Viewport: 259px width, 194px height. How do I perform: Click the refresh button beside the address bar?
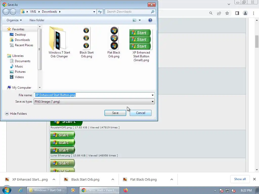point(100,12)
